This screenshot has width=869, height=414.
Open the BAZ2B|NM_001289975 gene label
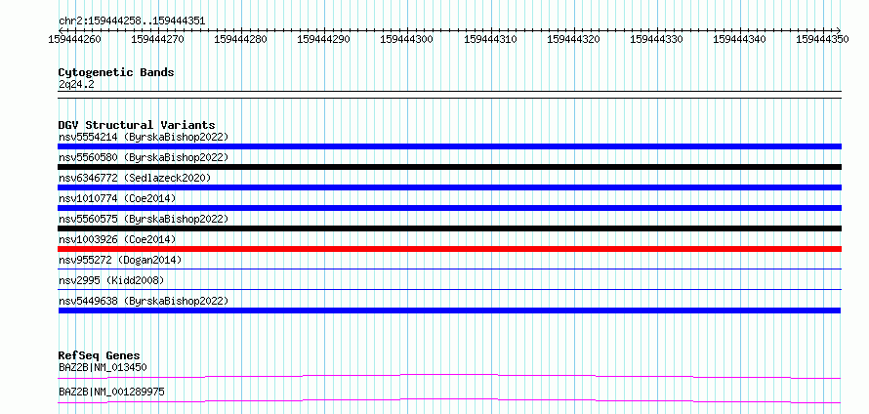pyautogui.click(x=111, y=392)
